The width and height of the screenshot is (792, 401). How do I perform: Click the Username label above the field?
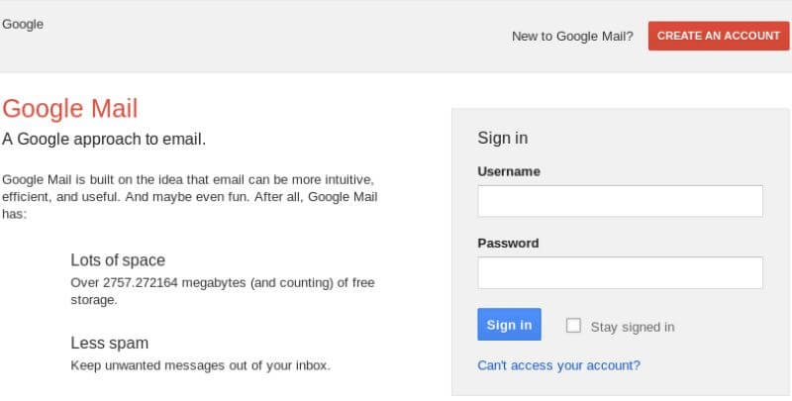509,171
